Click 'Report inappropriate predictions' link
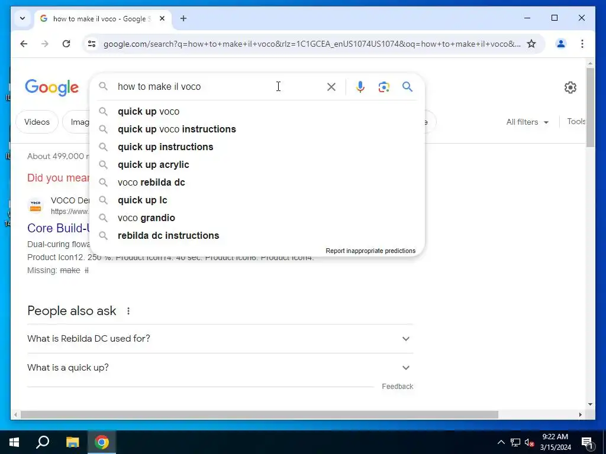The height and width of the screenshot is (454, 606). 370,251
